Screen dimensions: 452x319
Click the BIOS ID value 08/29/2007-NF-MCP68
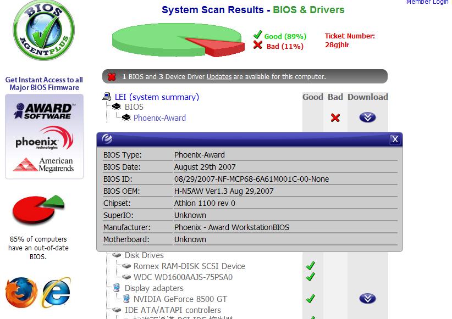click(x=252, y=179)
